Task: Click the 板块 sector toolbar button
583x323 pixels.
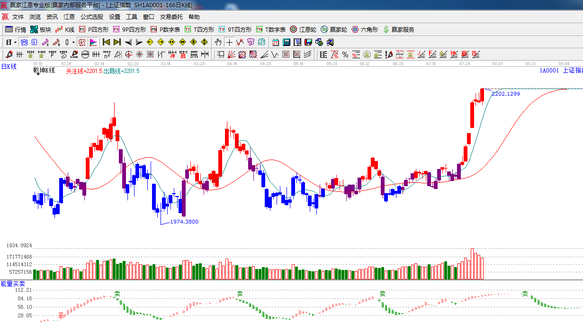Action: pyautogui.click(x=40, y=29)
